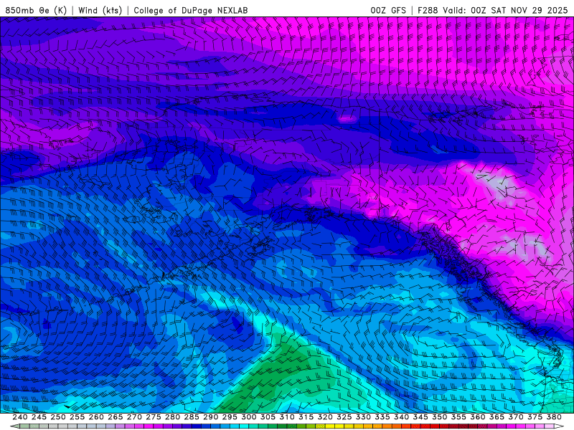Viewport: 574px width, 430px height.
Task: Click the 325 value on the color scale
Action: (x=344, y=417)
